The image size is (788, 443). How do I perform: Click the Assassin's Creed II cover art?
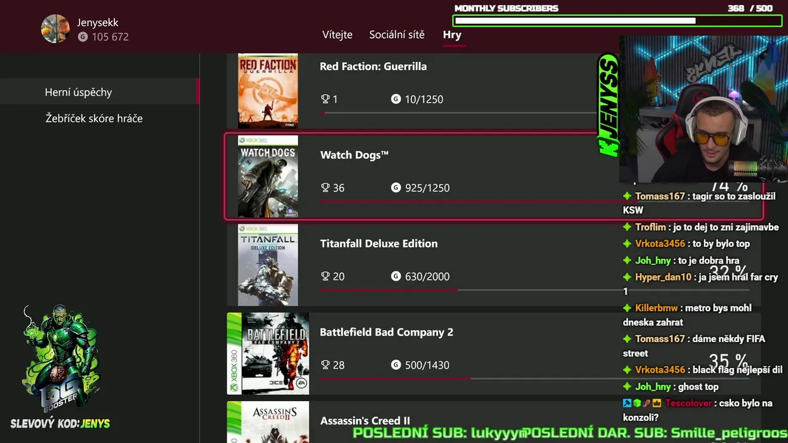(268, 422)
